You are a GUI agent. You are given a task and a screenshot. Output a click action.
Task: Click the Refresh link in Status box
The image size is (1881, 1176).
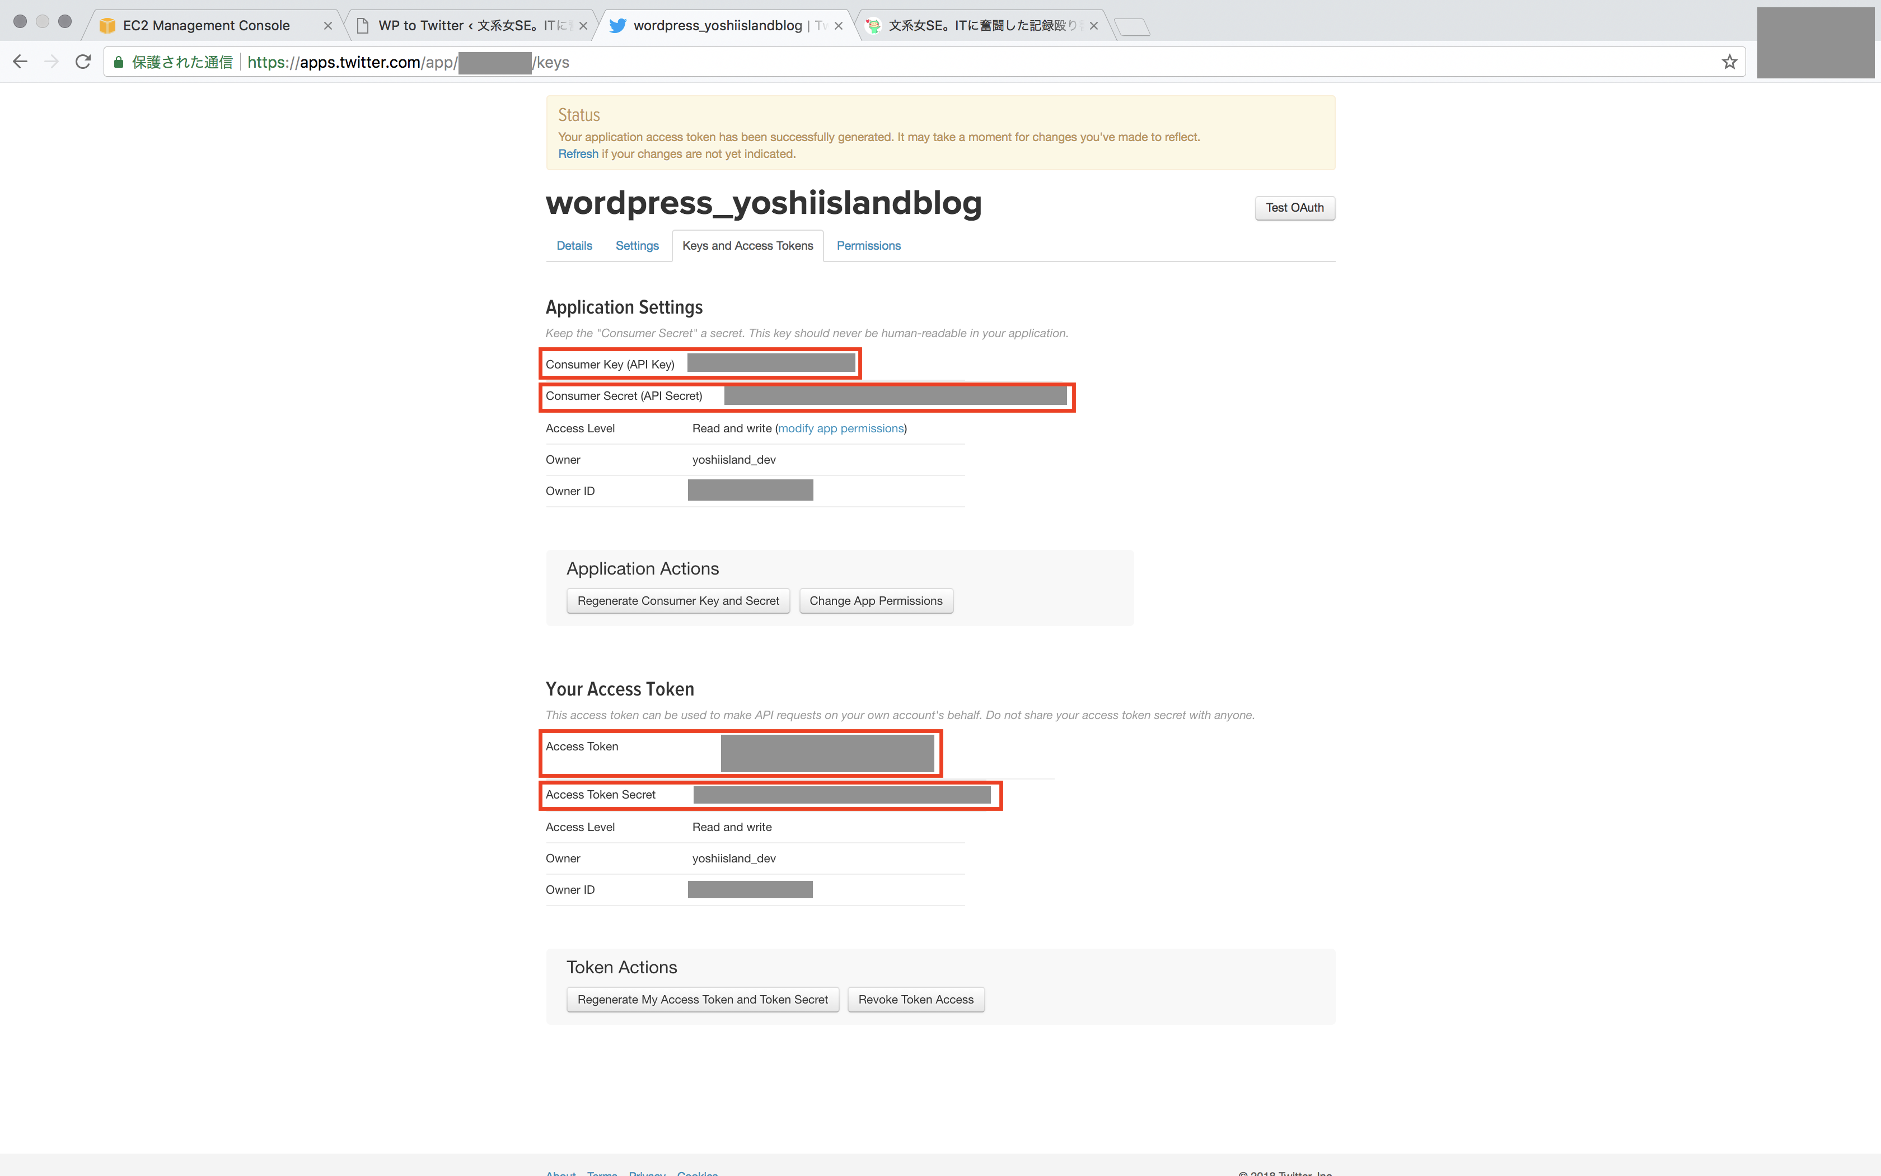click(578, 154)
